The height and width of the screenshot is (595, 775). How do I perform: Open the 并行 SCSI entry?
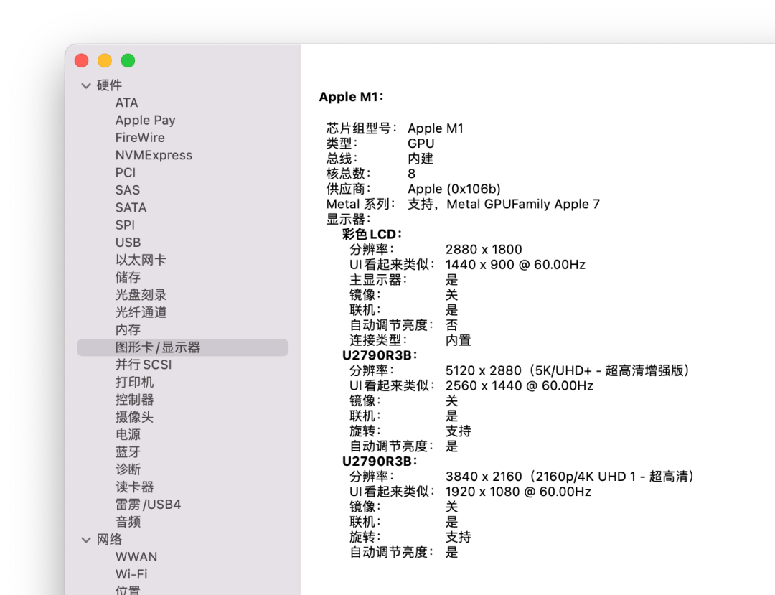pyautogui.click(x=144, y=365)
